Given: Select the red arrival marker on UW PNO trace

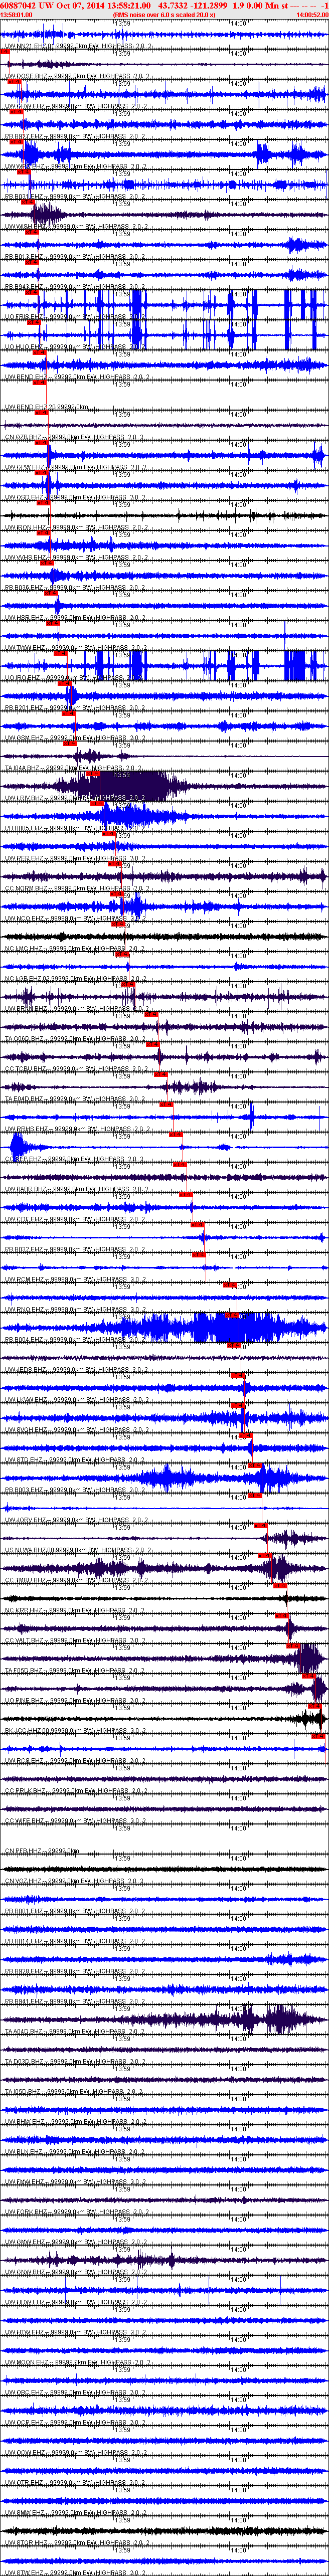Looking at the screenshot, I should [232, 1314].
